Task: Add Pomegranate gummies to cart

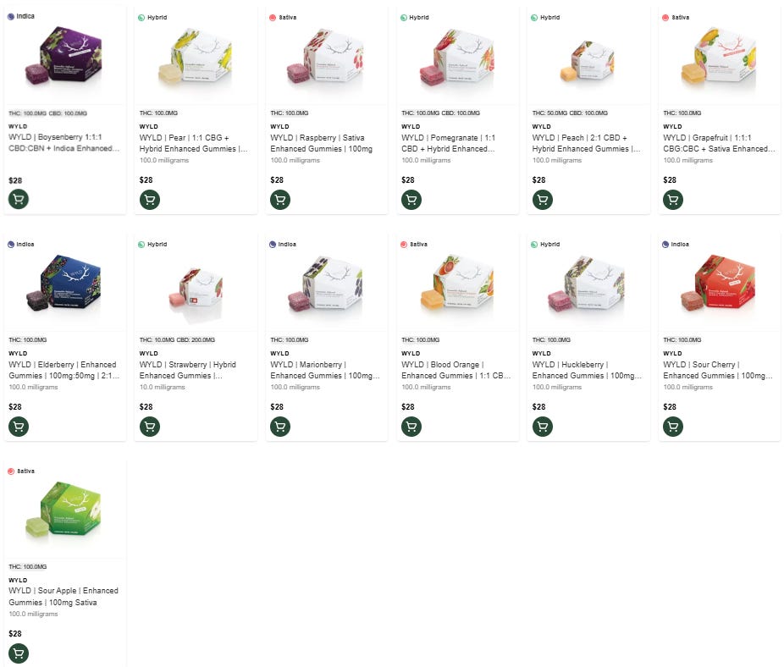Action: click(411, 200)
